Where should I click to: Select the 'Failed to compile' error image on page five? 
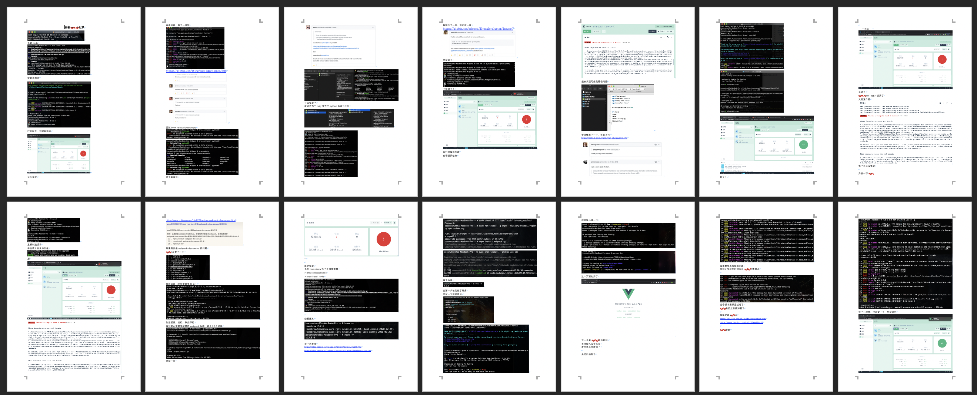pyautogui.click(x=628, y=51)
